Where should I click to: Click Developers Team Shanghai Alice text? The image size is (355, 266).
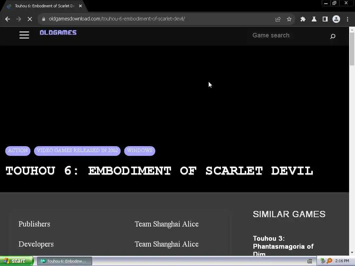tap(167, 244)
